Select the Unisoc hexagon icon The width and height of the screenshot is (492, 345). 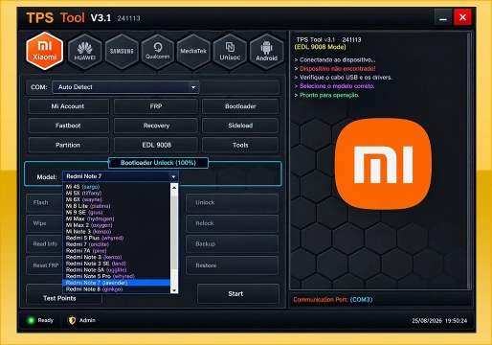[230, 52]
